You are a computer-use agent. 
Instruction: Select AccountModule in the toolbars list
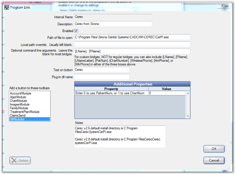point(29,93)
